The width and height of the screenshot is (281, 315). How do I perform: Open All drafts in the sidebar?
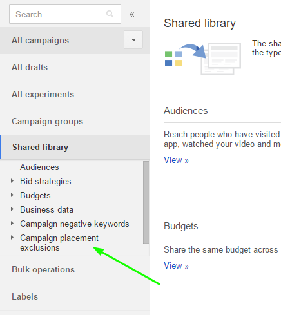[30, 67]
